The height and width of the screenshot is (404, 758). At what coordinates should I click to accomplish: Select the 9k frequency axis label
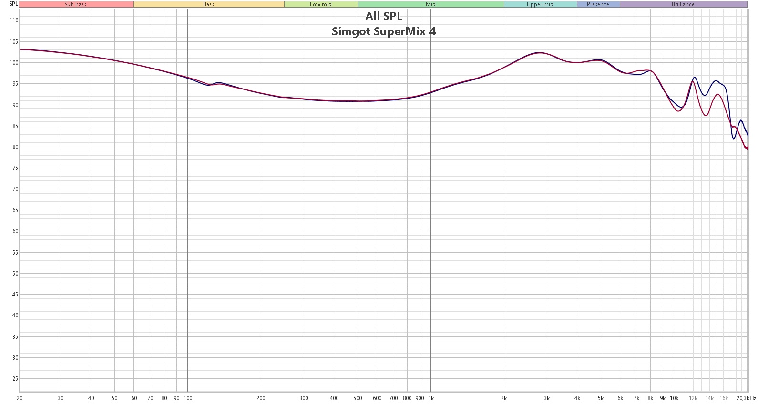pos(663,398)
